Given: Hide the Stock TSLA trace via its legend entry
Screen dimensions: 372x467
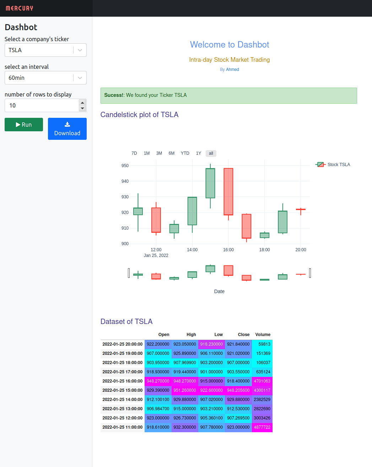Looking at the screenshot, I should (339, 164).
